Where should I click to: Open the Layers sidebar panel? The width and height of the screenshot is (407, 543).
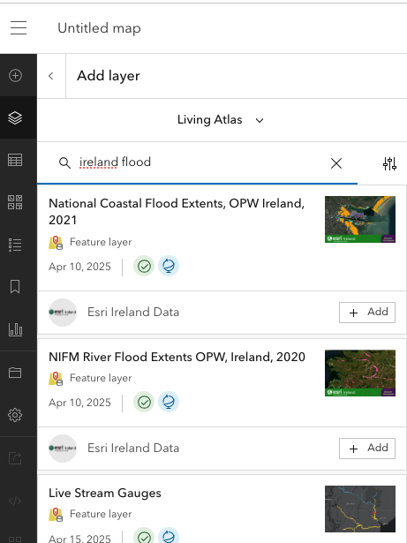click(x=15, y=117)
